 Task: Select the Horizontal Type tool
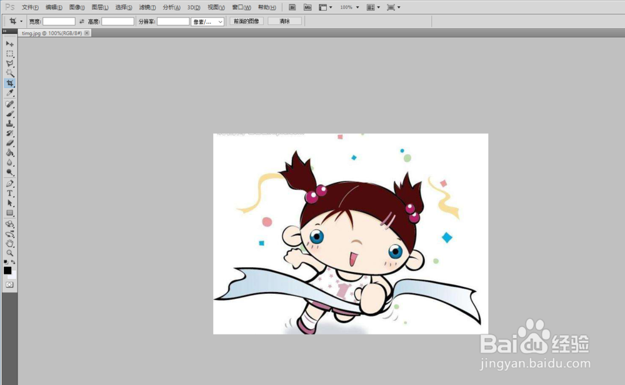[9, 193]
